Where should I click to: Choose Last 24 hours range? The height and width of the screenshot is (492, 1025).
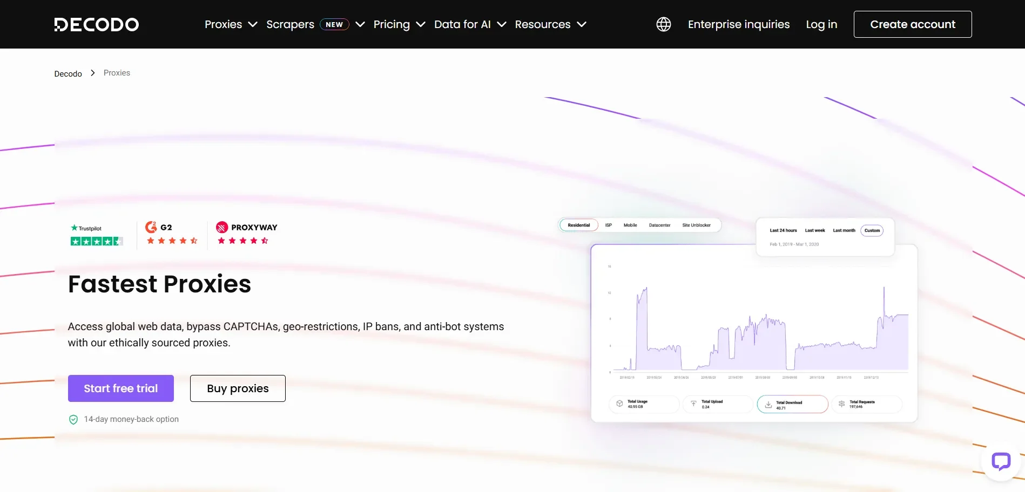(x=783, y=230)
